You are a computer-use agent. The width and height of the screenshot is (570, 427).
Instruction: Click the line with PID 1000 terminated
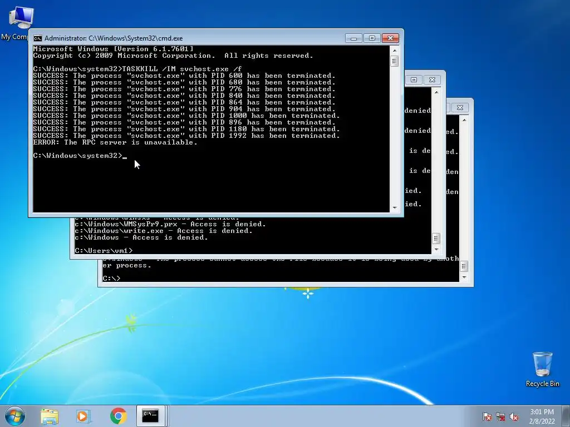pos(186,116)
